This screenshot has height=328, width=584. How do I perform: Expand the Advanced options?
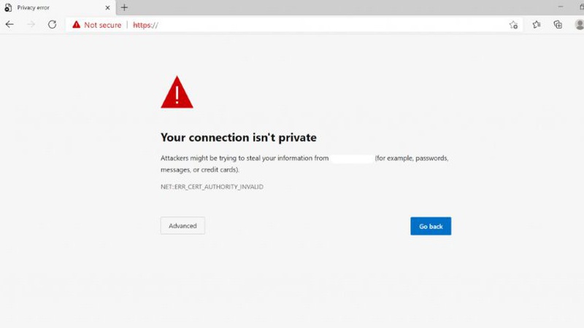point(182,226)
